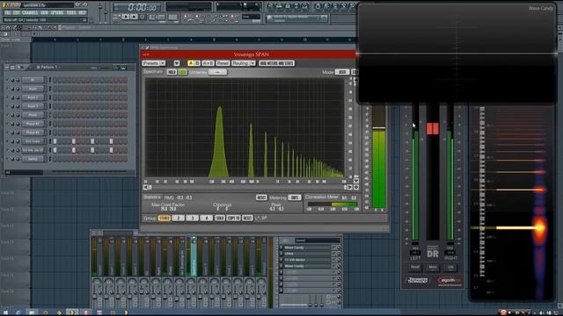Open the TOOLS menu

tap(71, 12)
